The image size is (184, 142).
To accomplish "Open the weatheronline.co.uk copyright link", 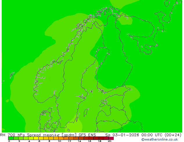I will pyautogui.click(x=159, y=139).
